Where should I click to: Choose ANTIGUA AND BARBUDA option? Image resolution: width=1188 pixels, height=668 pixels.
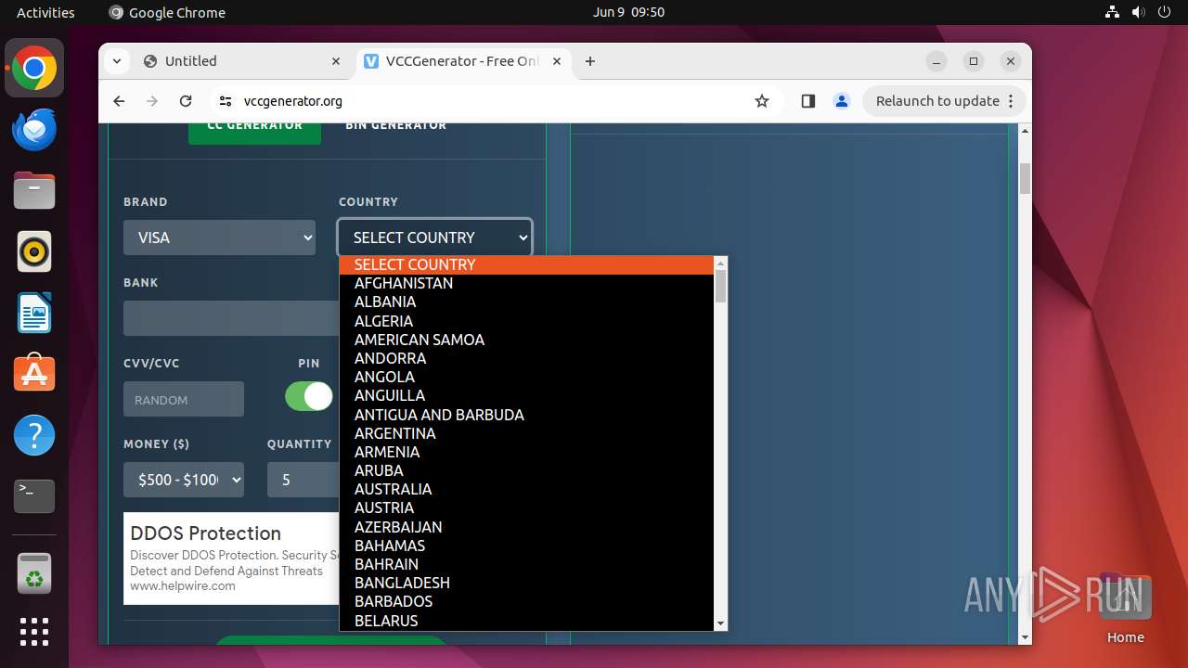pyautogui.click(x=526, y=415)
